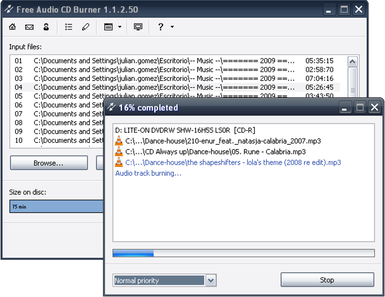This screenshot has height=297, width=385.
Task: Click the 16% completed window title icon
Action: click(x=111, y=107)
